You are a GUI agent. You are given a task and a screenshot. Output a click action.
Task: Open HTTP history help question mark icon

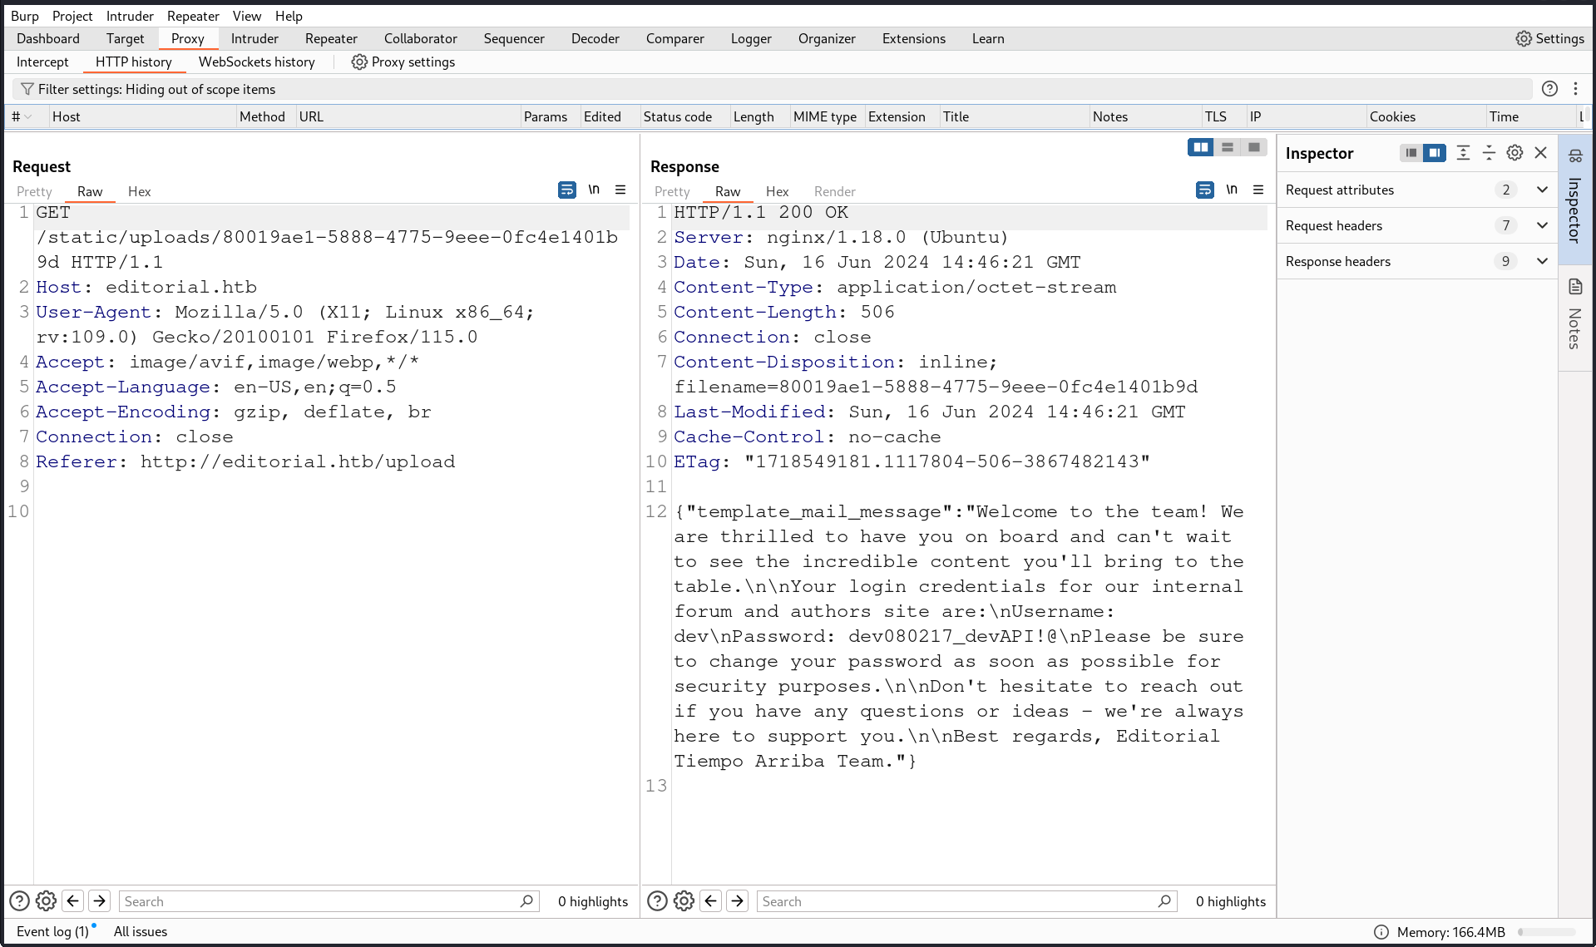click(x=1549, y=89)
